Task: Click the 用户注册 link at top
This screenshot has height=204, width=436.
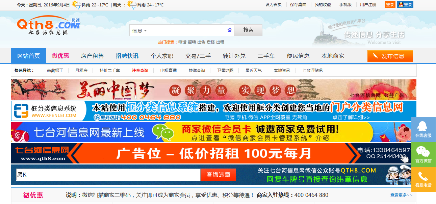Action: [x=368, y=5]
